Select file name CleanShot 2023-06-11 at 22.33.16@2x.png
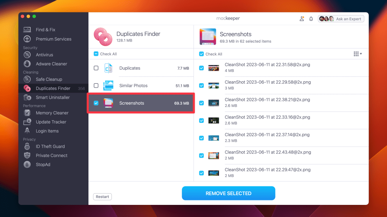Image resolution: width=387 pixels, height=217 pixels. (267, 117)
